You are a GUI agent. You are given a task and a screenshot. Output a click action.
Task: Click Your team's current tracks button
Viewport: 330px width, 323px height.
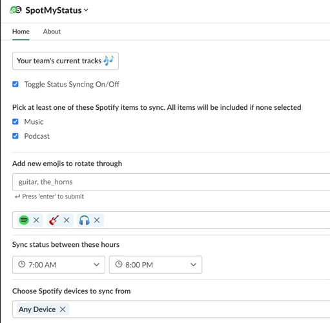coord(65,61)
